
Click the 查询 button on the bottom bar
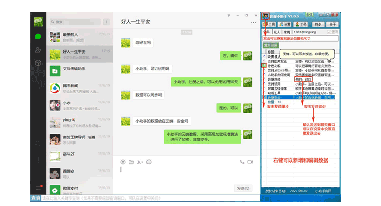click(36, 198)
